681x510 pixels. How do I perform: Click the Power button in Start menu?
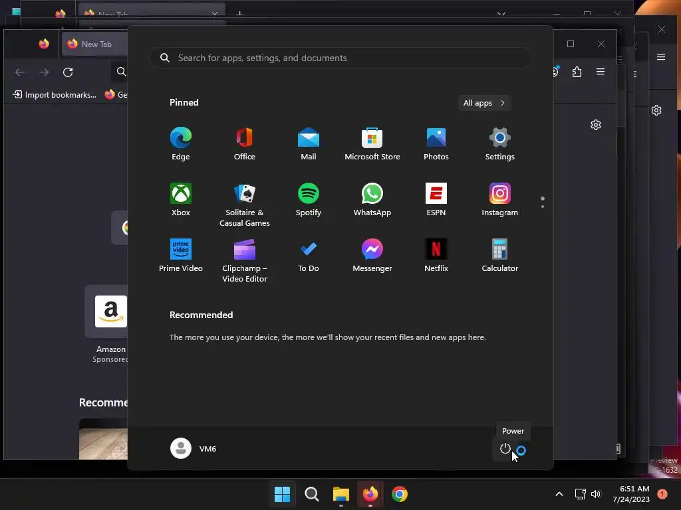click(505, 448)
